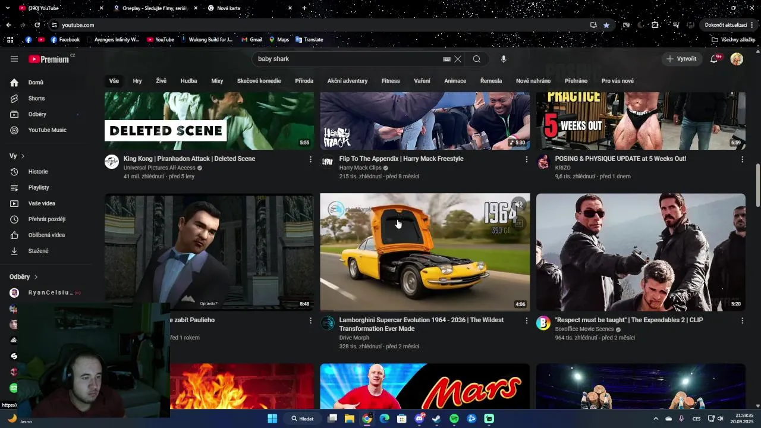This screenshot has width=761, height=428.
Task: Switch to Nová karta browser tab
Action: 250,8
